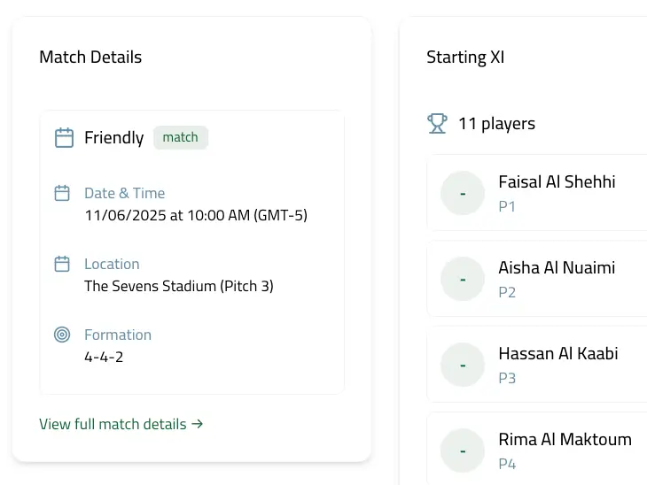Click the calendar icon next to Location
The image size is (647, 485).
click(x=62, y=264)
